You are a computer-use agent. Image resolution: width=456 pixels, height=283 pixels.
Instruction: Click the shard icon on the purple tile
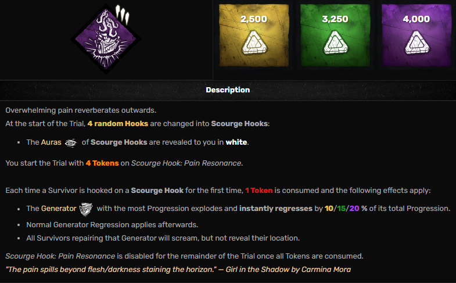pyautogui.click(x=416, y=42)
